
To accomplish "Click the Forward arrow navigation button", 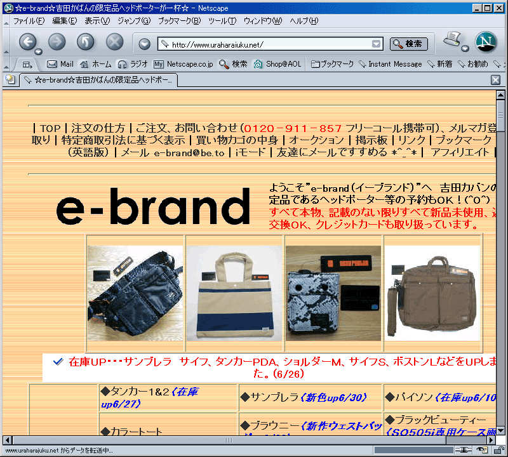I will 57,42.
